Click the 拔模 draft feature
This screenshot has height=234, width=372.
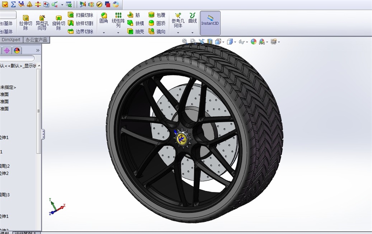coord(136,23)
